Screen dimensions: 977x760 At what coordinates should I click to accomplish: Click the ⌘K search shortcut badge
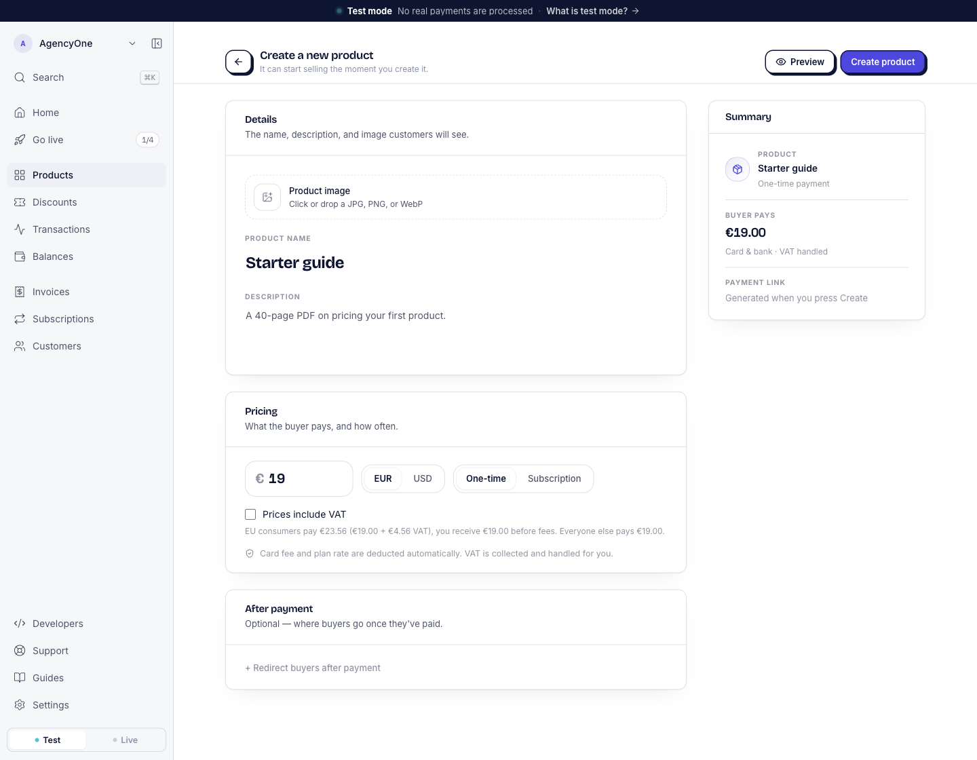tap(149, 77)
